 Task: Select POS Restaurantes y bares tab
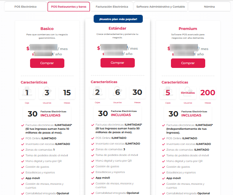pyautogui.click(x=69, y=7)
